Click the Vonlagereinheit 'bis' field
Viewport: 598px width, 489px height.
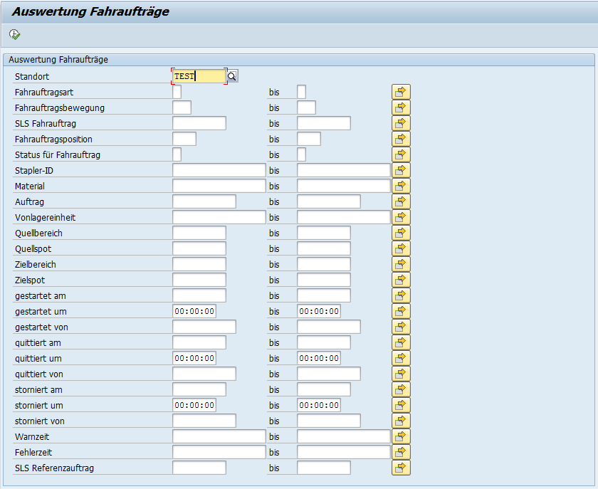[x=343, y=217]
